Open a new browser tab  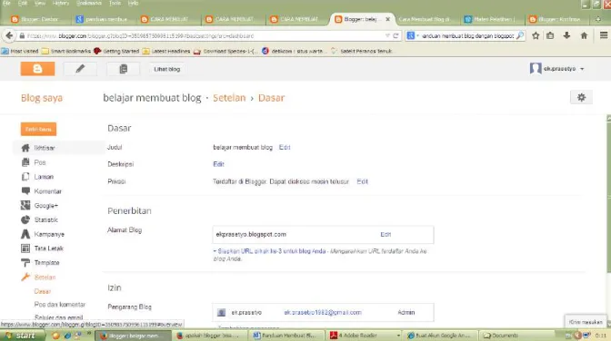pyautogui.click(x=598, y=19)
